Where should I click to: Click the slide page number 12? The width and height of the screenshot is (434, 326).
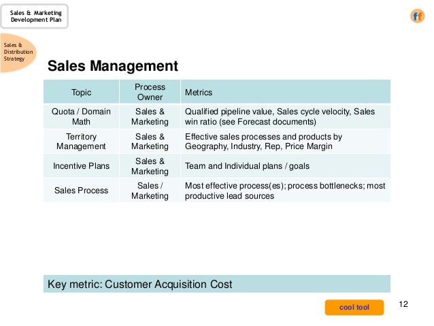coord(403,304)
